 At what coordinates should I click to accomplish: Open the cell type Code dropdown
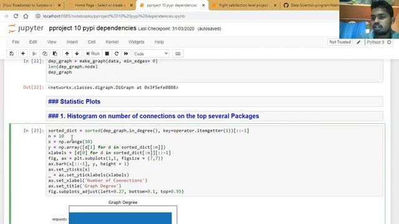click(x=151, y=54)
